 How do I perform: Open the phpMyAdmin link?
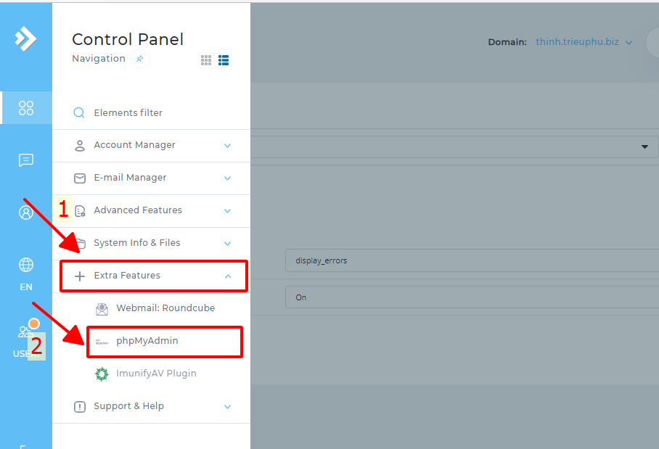[147, 341]
